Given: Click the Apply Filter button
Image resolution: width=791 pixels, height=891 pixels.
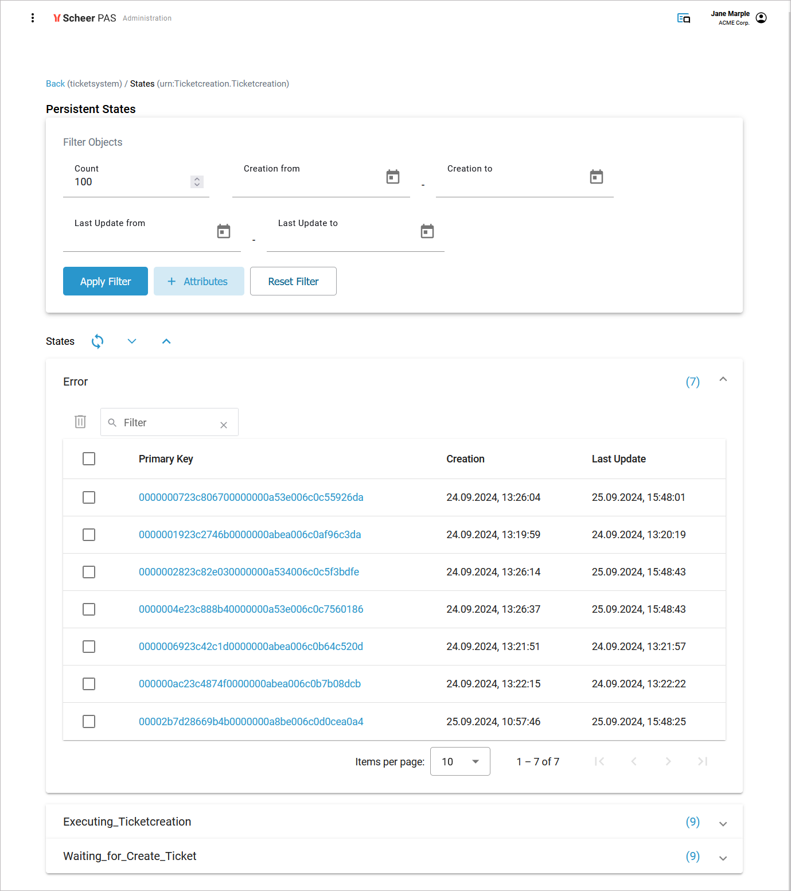Looking at the screenshot, I should pyautogui.click(x=106, y=281).
